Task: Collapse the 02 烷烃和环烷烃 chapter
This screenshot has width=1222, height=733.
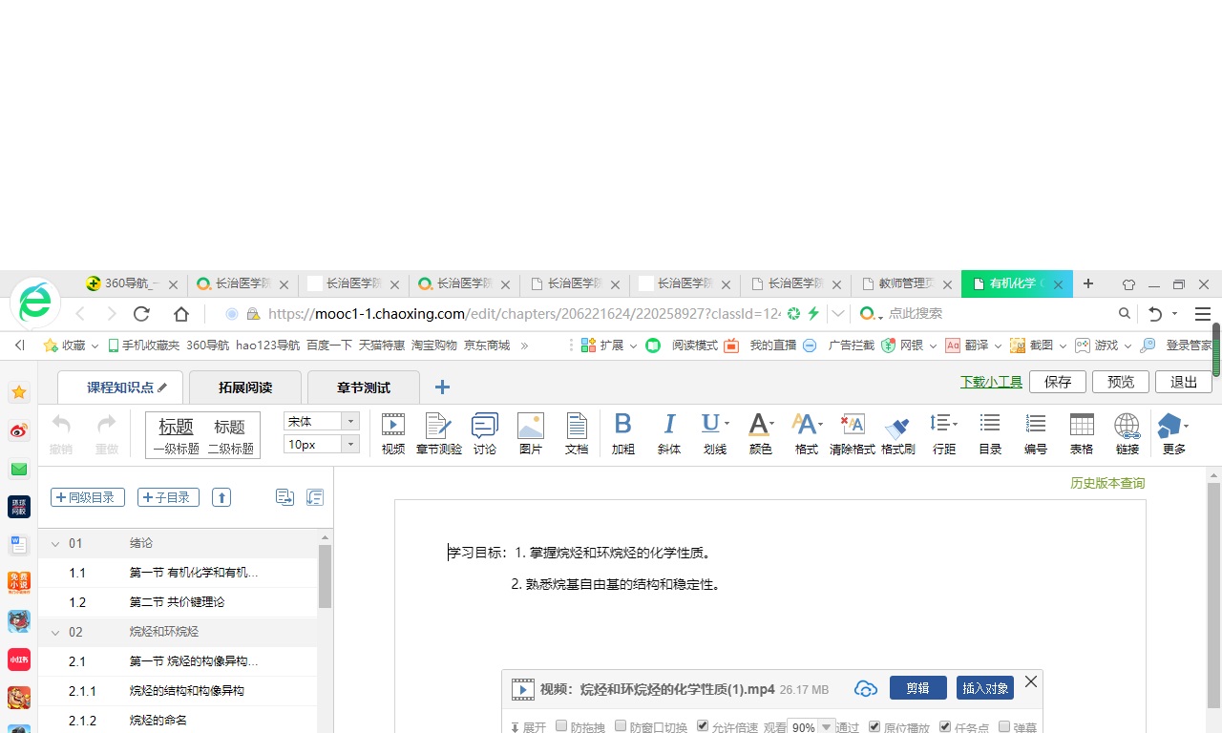Action: pyautogui.click(x=55, y=632)
